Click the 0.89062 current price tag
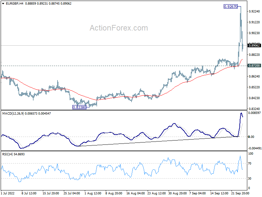262x197 pixels. tap(254, 46)
